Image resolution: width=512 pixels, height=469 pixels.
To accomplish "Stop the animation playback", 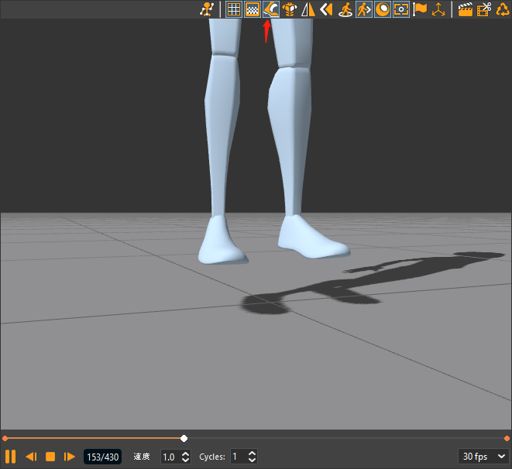I will pyautogui.click(x=50, y=457).
